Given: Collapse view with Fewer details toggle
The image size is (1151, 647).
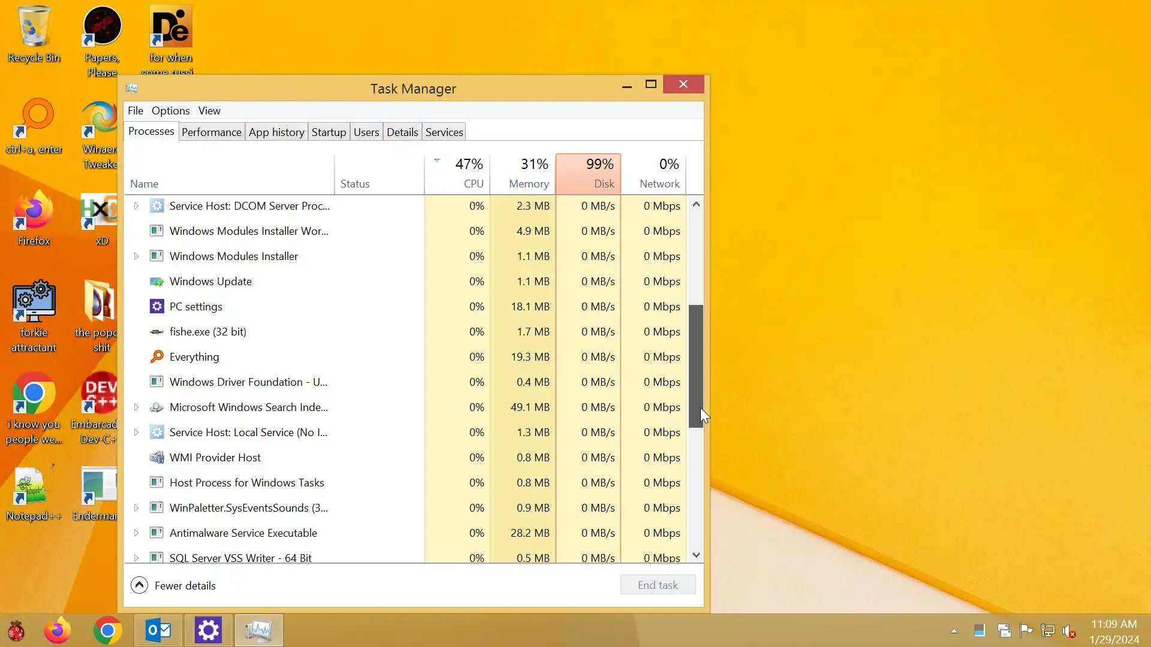Looking at the screenshot, I should [139, 585].
